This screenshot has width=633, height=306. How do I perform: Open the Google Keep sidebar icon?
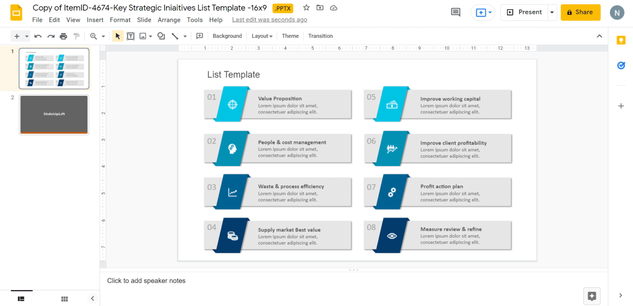click(x=621, y=40)
